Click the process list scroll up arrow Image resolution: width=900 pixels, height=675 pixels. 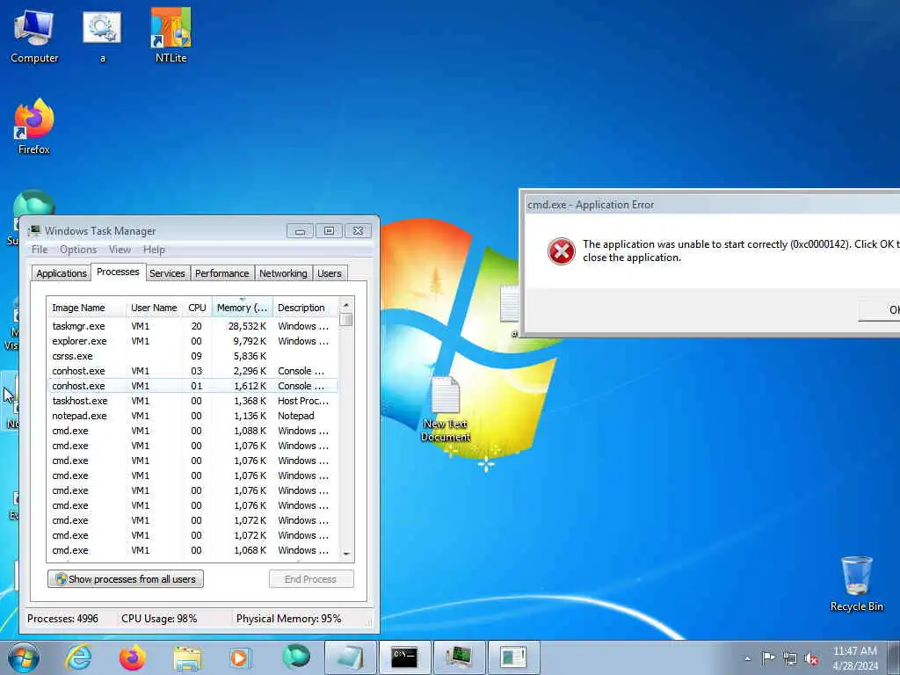345,305
